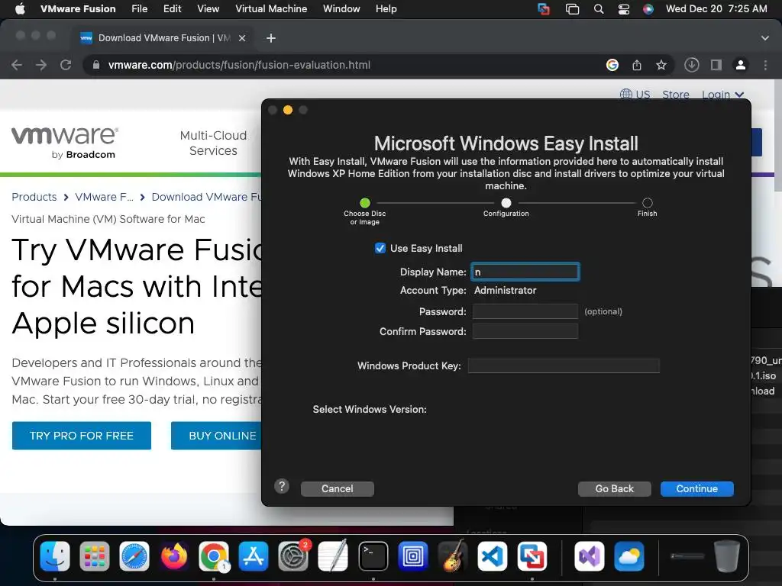782x586 pixels.
Task: Open the Help menu
Action: 386,9
